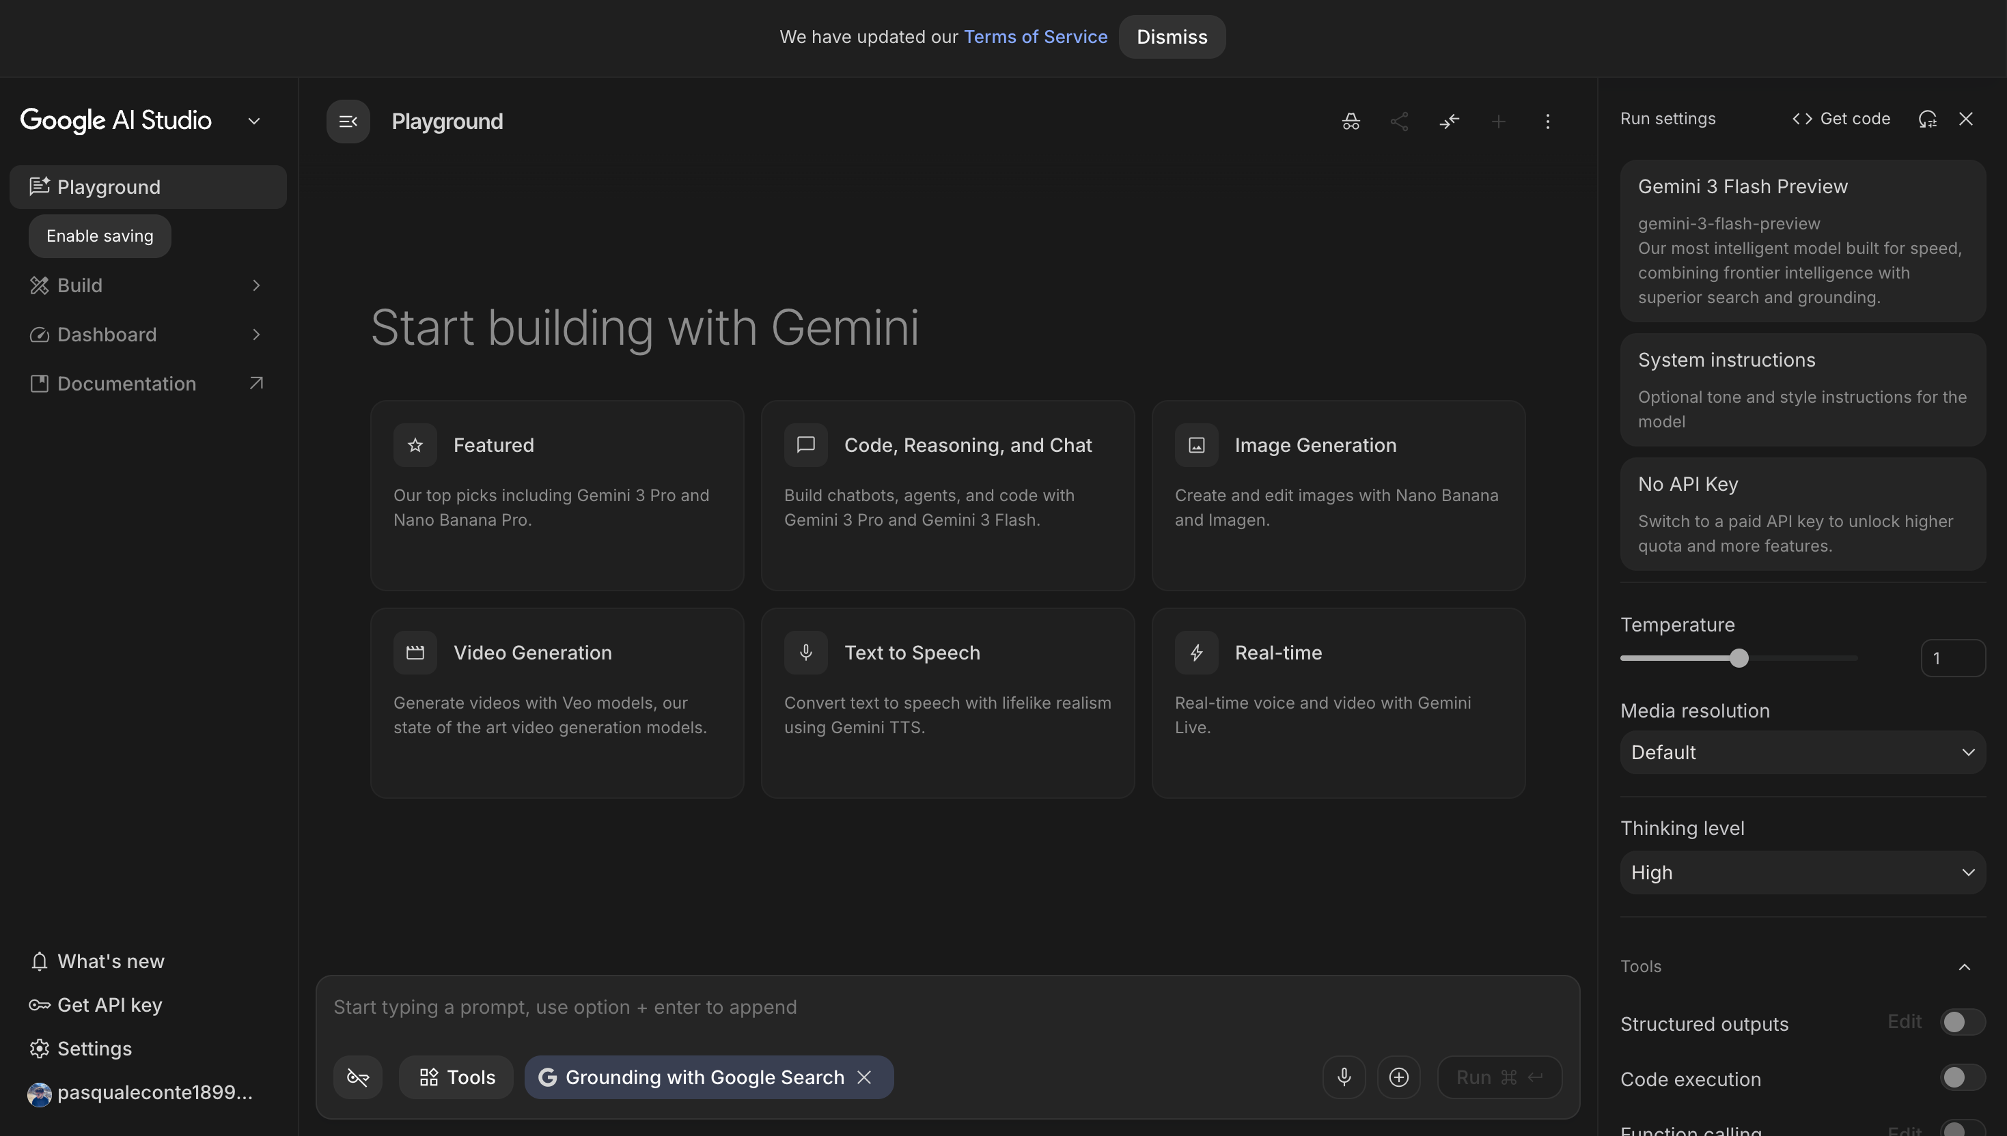2007x1136 pixels.
Task: Open temporary chat with the incognito icon
Action: [x=1351, y=121]
